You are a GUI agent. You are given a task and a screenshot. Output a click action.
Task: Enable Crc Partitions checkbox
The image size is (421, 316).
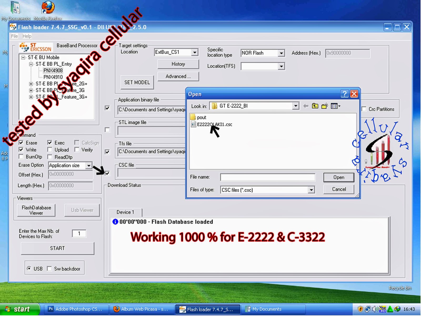364,109
